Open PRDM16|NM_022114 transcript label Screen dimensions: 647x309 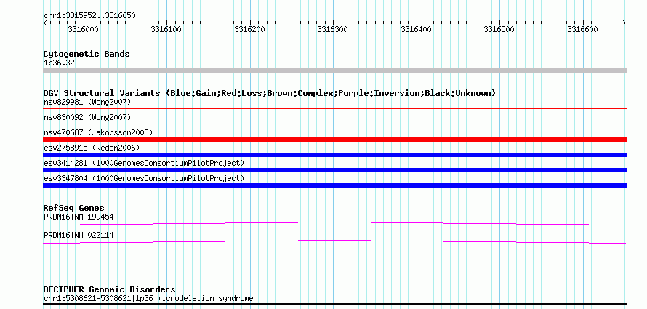click(79, 235)
